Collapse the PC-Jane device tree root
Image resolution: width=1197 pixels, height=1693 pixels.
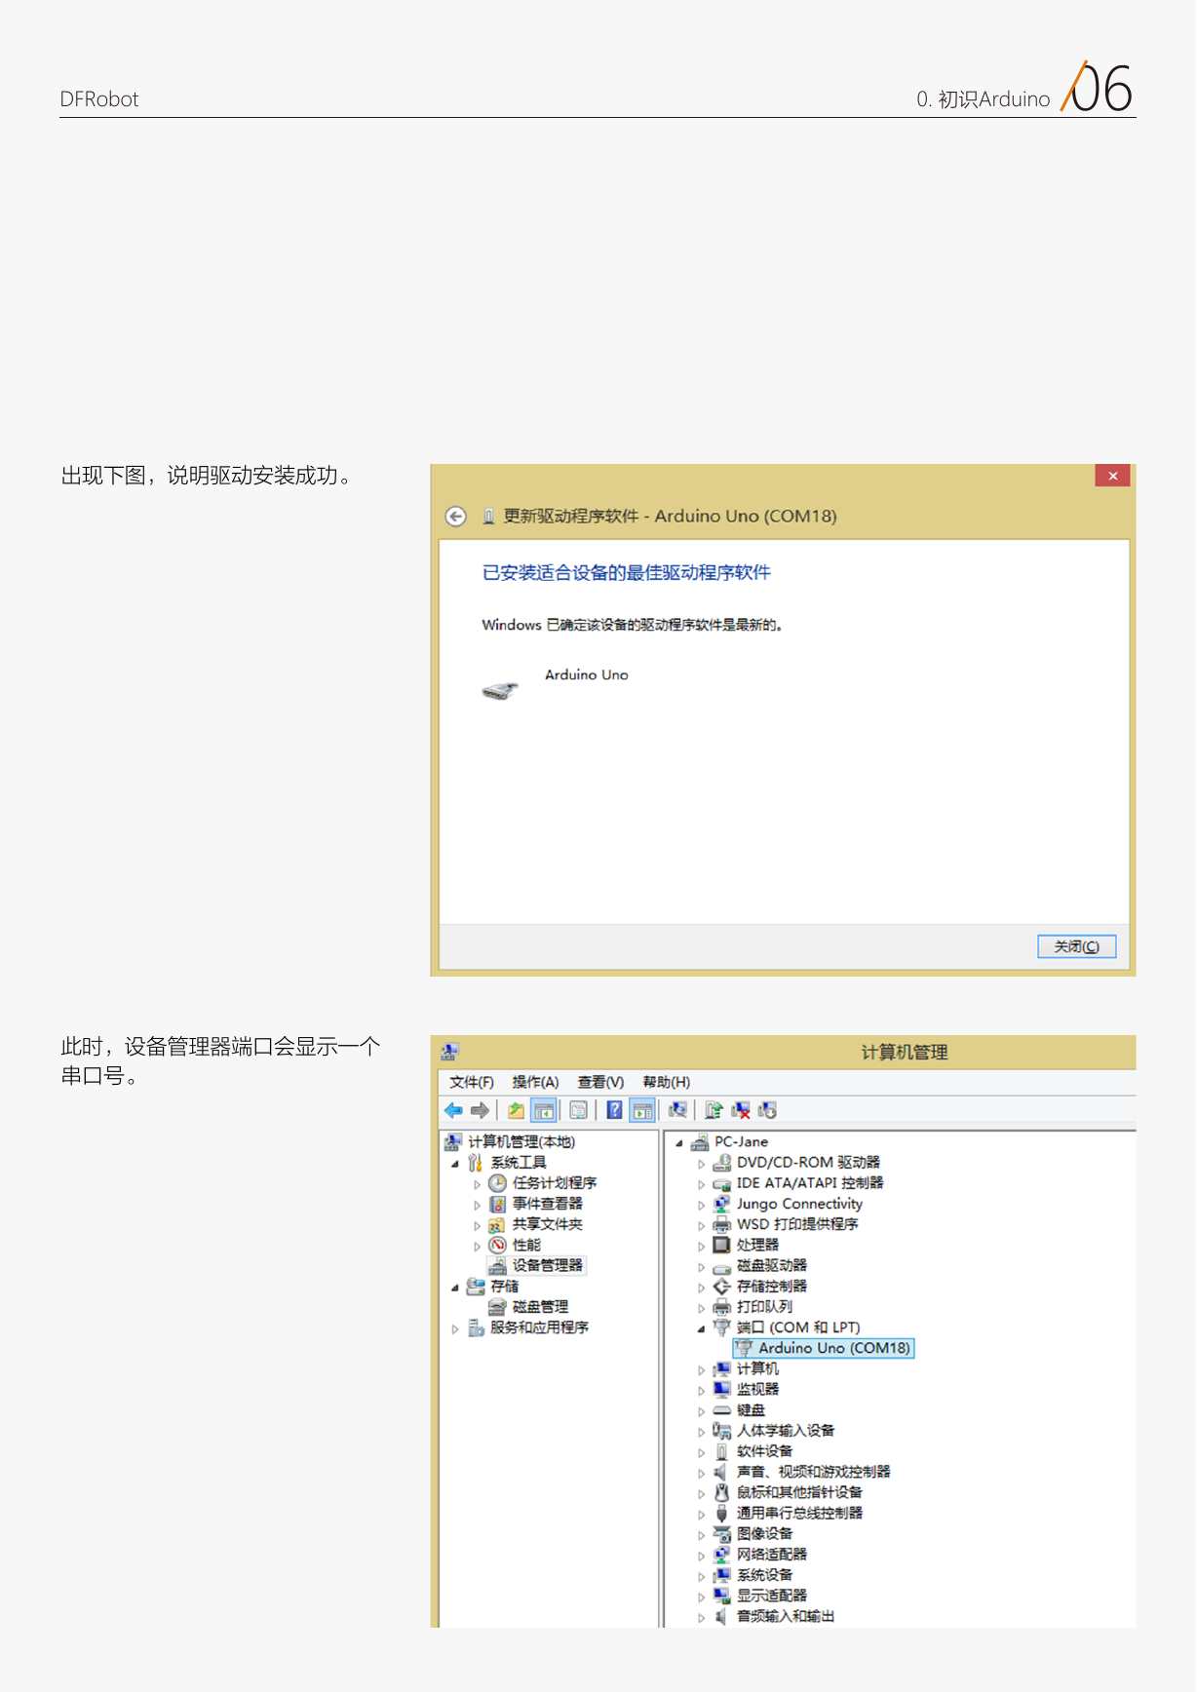tap(679, 1142)
